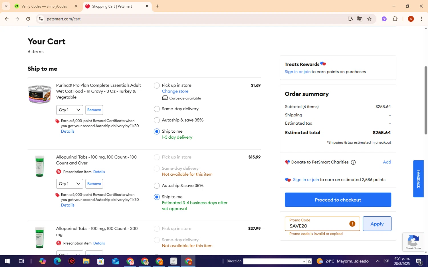Click the Promo Code input field
Viewport: 428px width, 267px height.
(322, 224)
